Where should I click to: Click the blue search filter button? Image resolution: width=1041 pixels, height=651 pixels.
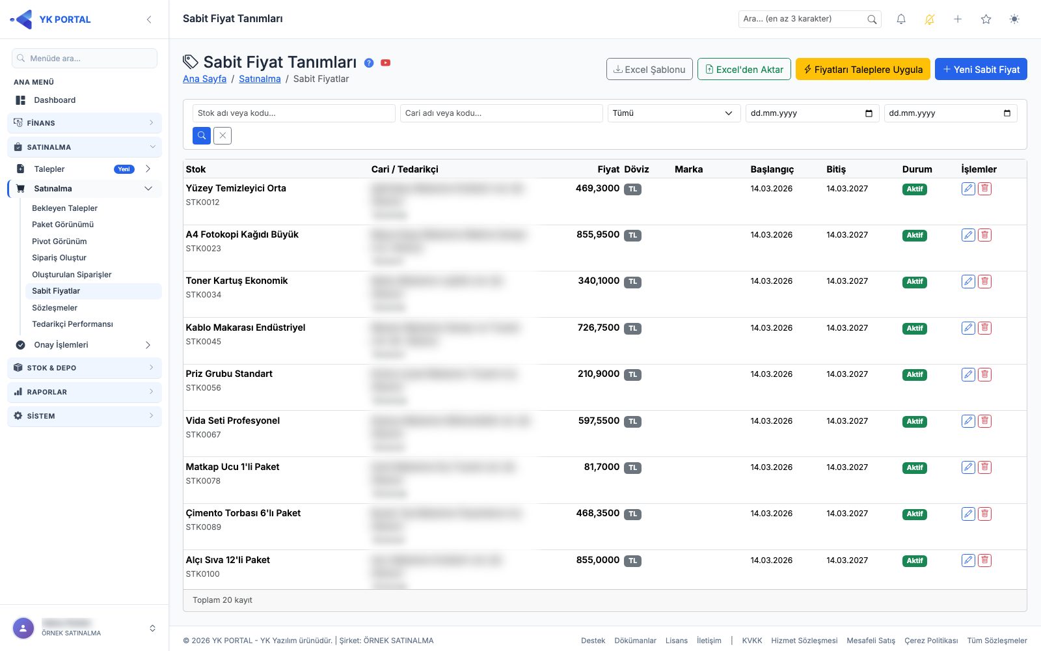[x=202, y=135]
